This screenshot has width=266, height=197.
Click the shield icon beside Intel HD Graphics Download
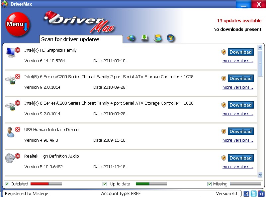[224, 52]
